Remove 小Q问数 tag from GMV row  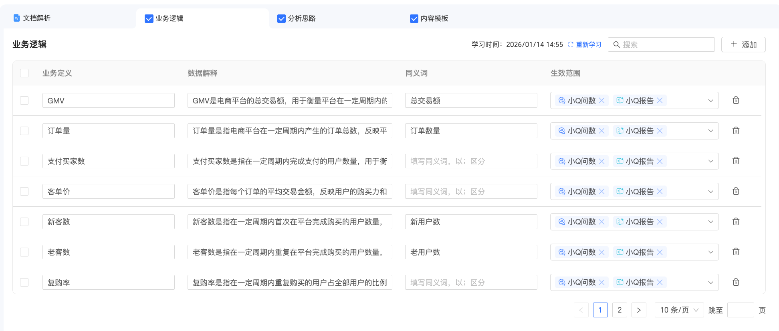[601, 101]
